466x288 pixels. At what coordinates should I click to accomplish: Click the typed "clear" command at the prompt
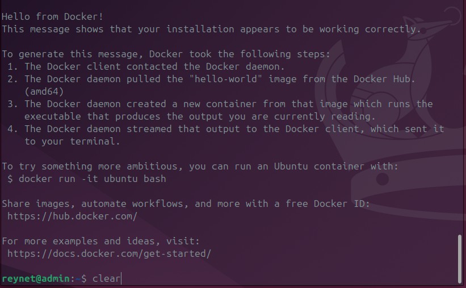[106, 278]
